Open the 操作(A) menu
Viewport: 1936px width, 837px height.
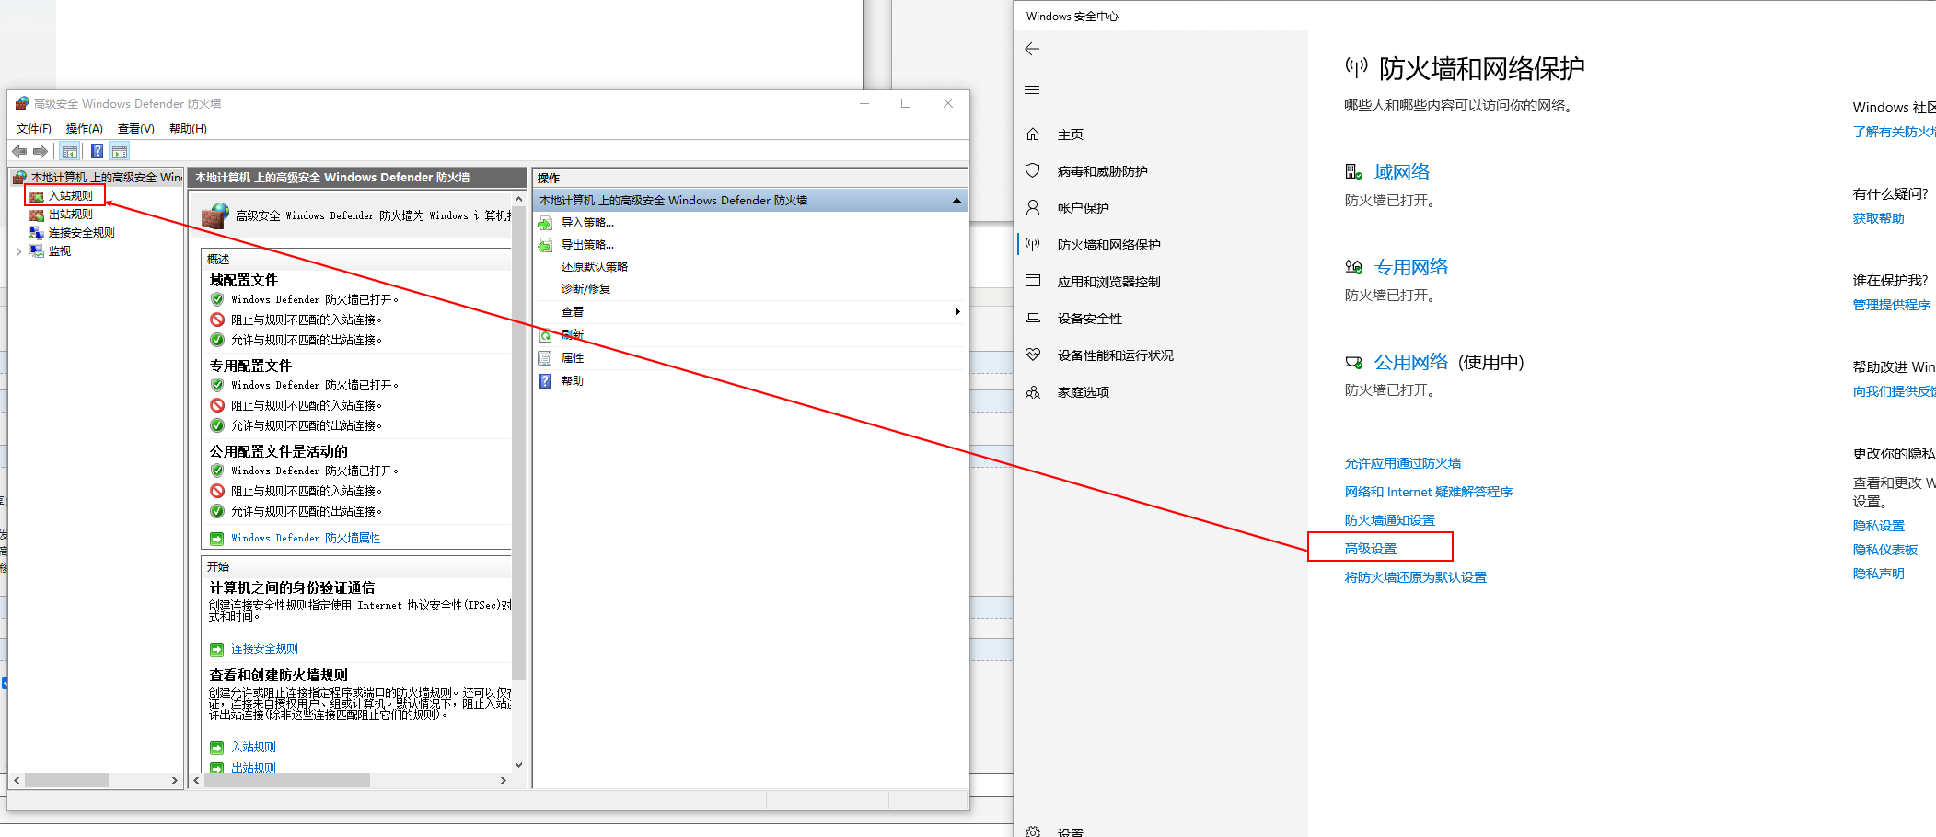pos(85,129)
